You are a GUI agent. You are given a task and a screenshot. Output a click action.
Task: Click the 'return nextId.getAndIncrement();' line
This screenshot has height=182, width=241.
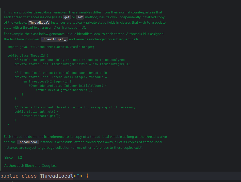tap(64, 90)
